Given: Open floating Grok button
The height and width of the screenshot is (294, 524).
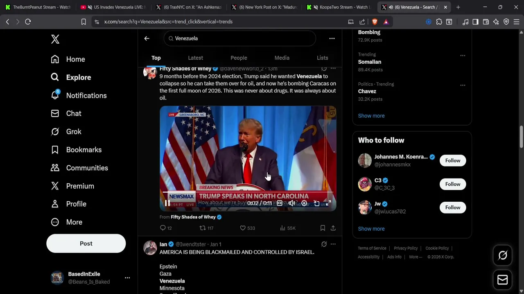Looking at the screenshot, I should click(x=503, y=256).
